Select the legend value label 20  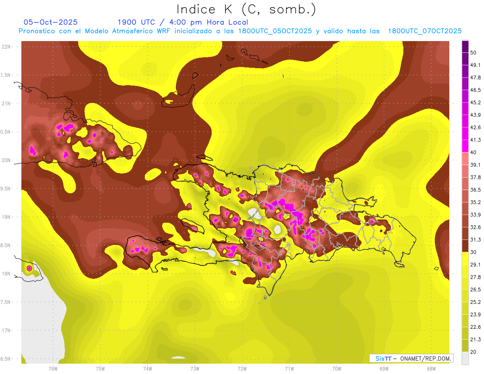pyautogui.click(x=474, y=352)
